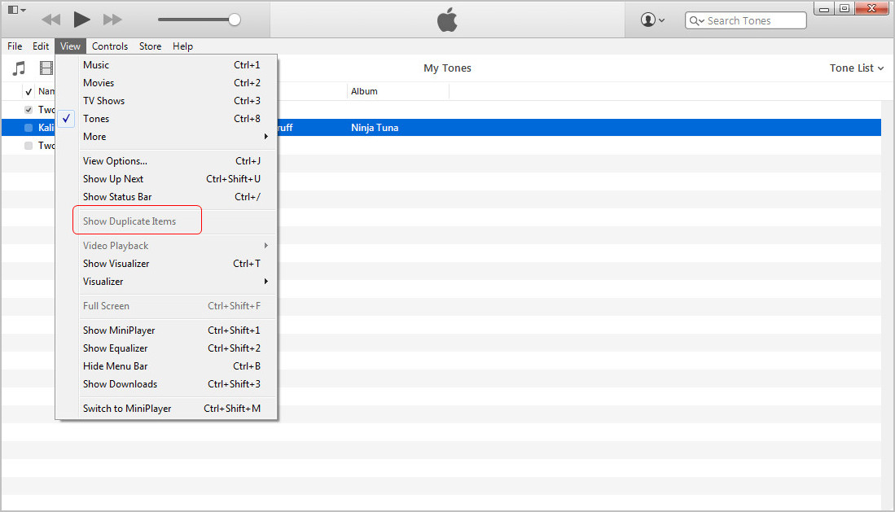Click the Full Screen menu entry
The width and height of the screenshot is (895, 512).
click(x=167, y=306)
